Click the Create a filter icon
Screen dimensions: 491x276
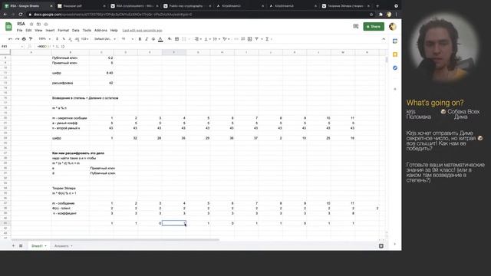(256, 39)
